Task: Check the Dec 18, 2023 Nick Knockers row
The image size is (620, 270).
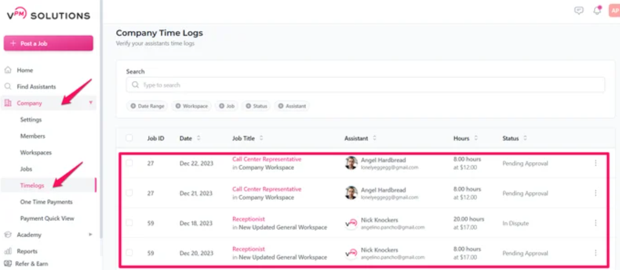Action: pos(129,223)
